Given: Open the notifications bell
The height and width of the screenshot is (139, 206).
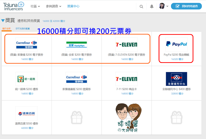Looking at the screenshot, I should [152, 6].
